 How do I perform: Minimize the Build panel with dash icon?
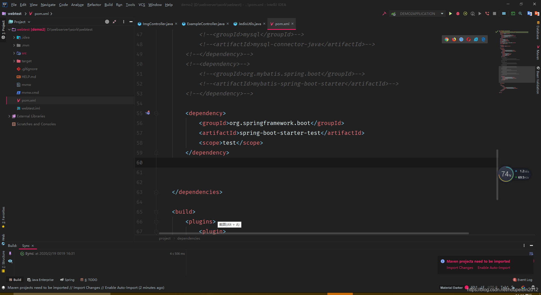(x=531, y=245)
